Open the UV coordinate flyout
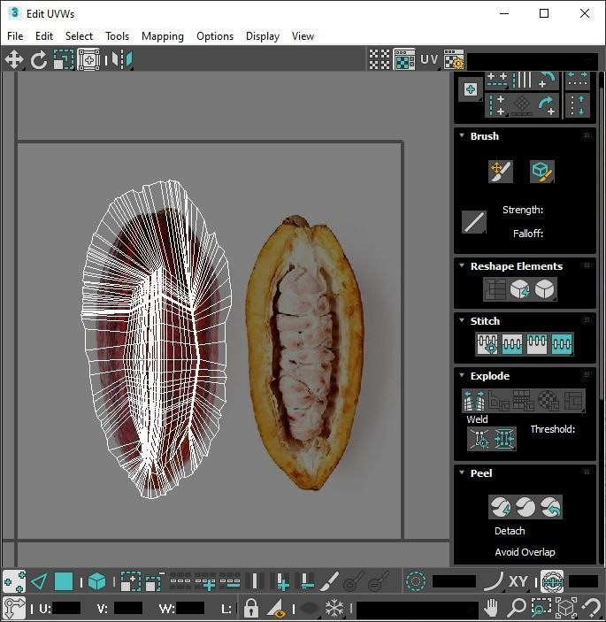This screenshot has height=622, width=606. coord(429,60)
